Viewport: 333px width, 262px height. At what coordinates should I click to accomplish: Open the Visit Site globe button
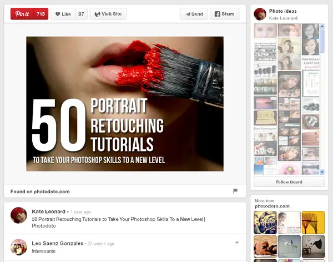click(x=108, y=14)
